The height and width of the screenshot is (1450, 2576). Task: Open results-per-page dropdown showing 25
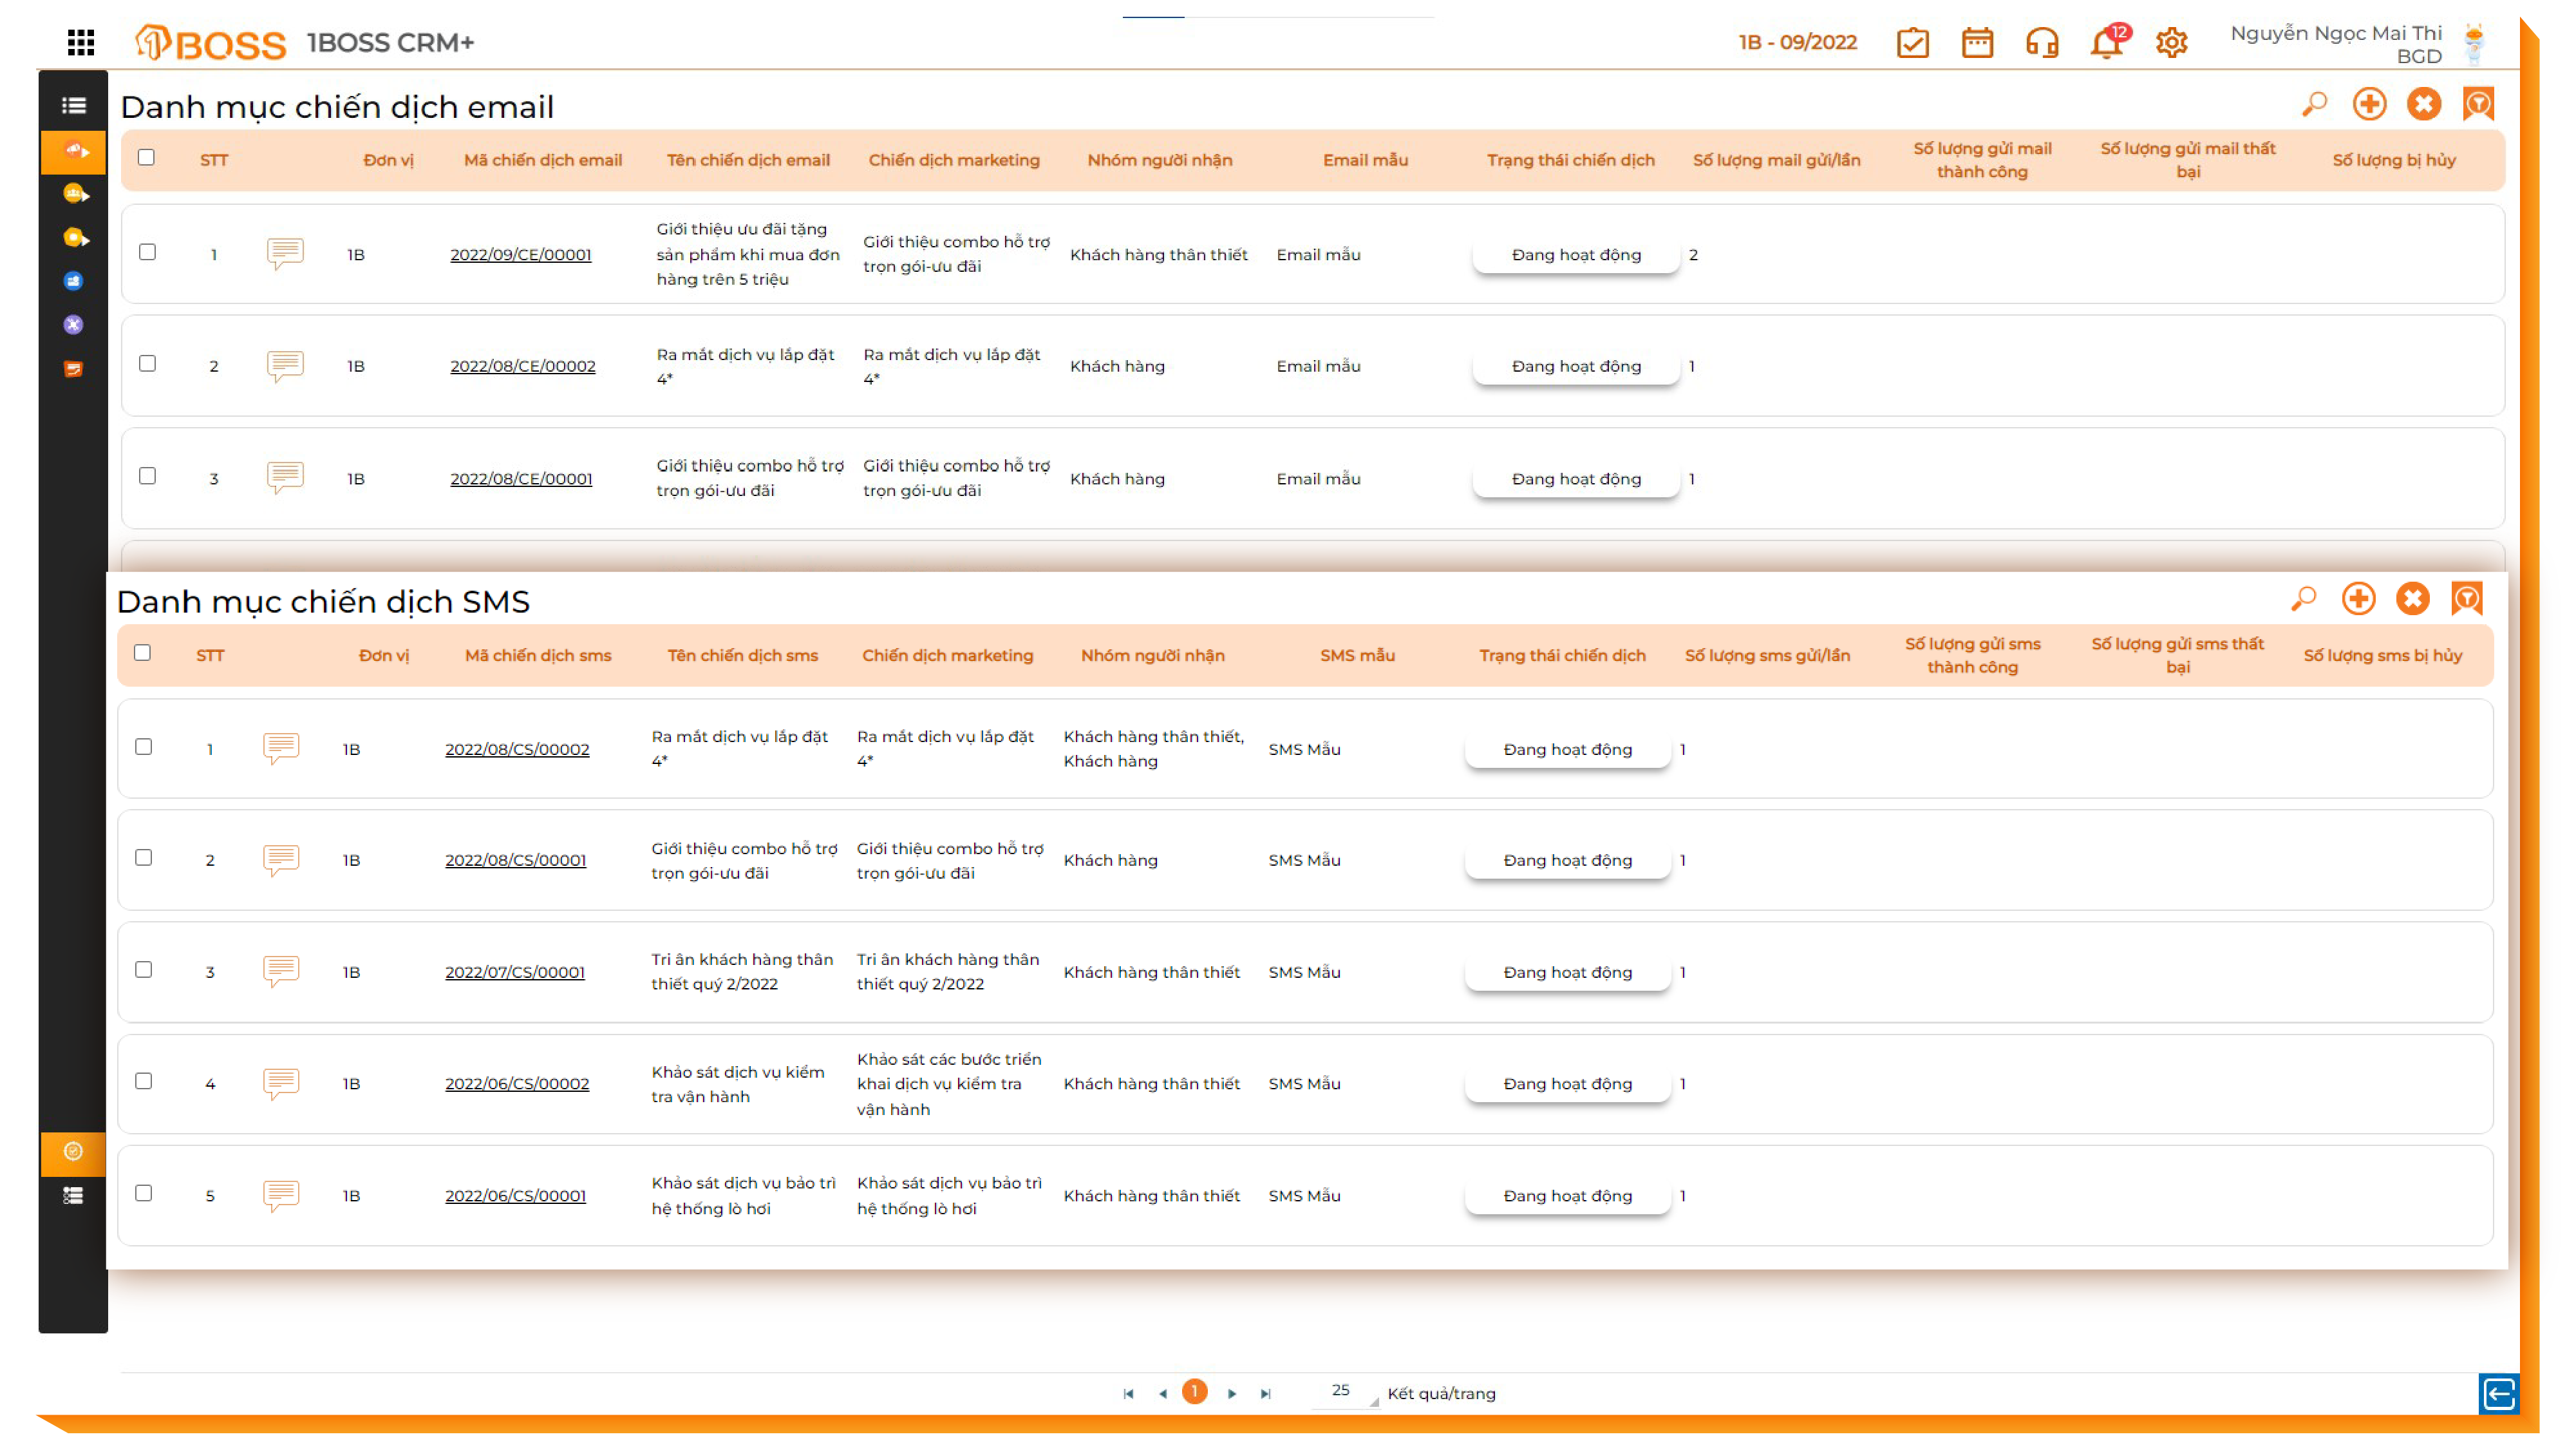point(1345,1392)
